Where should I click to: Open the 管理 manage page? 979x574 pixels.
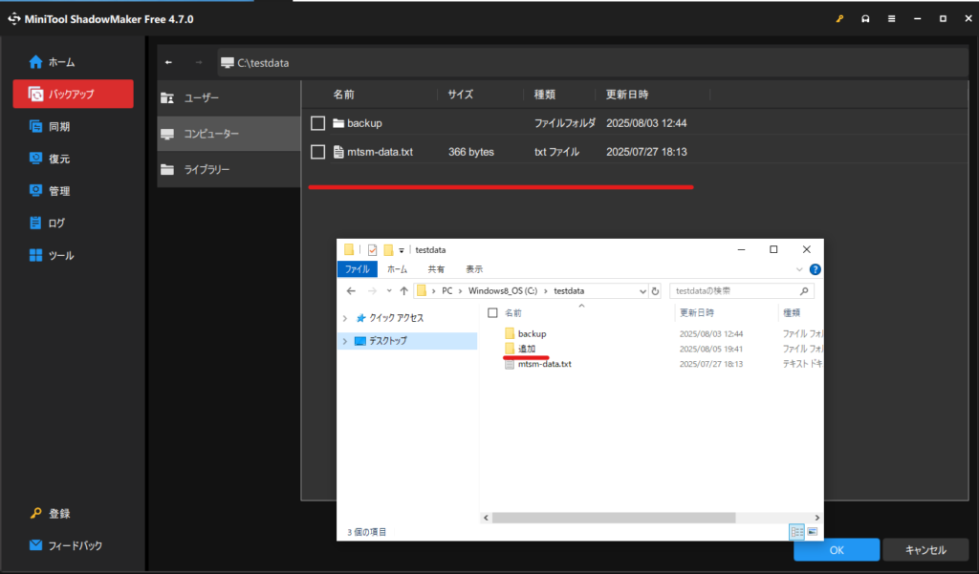[x=50, y=190]
